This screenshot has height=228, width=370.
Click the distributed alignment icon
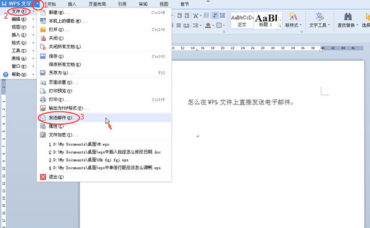pyautogui.click(x=186, y=25)
